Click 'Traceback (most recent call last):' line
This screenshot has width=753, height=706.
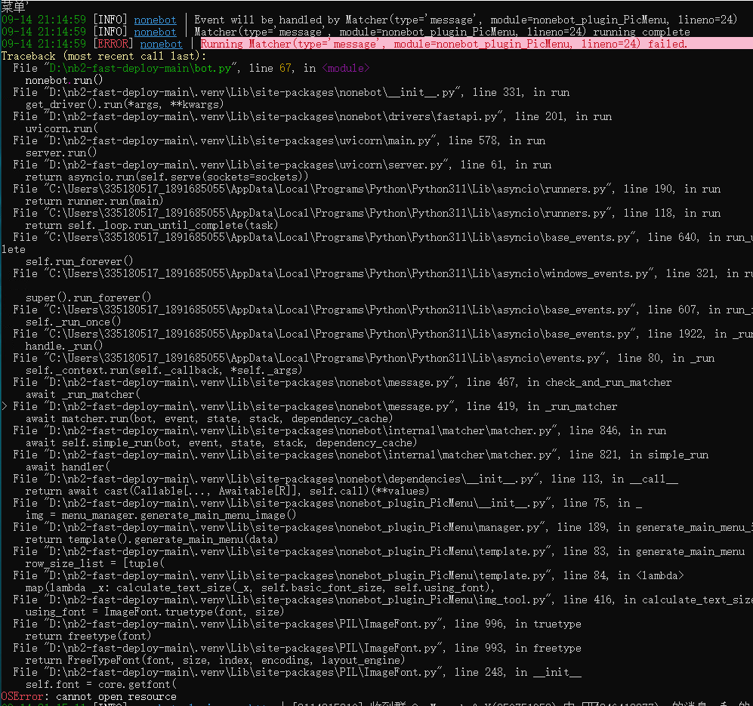[x=103, y=56]
